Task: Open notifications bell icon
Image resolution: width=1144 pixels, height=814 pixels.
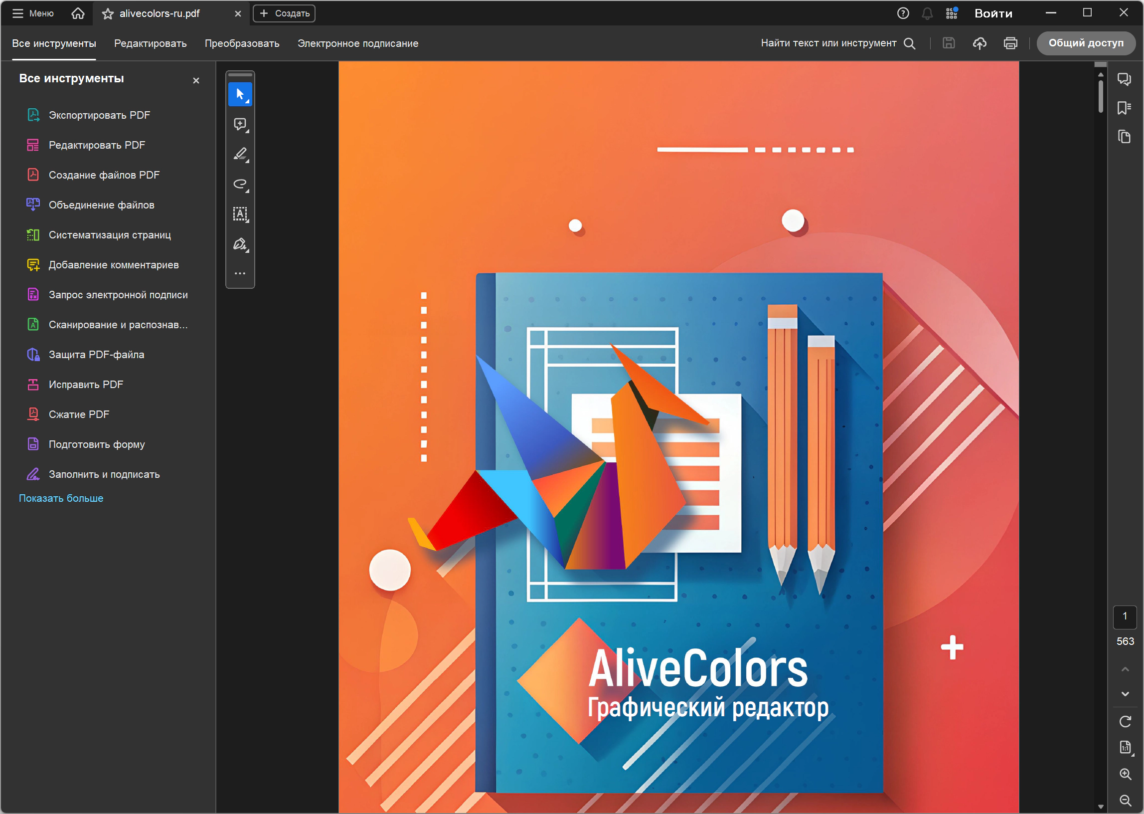Action: pos(927,13)
